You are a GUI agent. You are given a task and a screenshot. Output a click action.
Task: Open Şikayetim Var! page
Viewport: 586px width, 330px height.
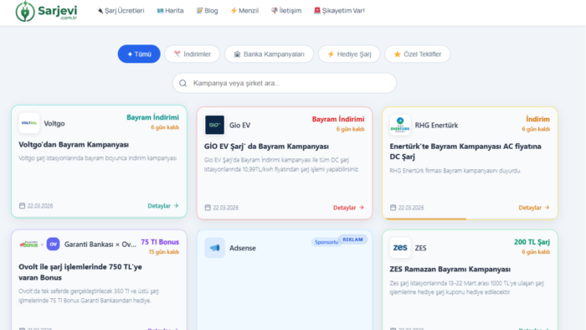(339, 11)
